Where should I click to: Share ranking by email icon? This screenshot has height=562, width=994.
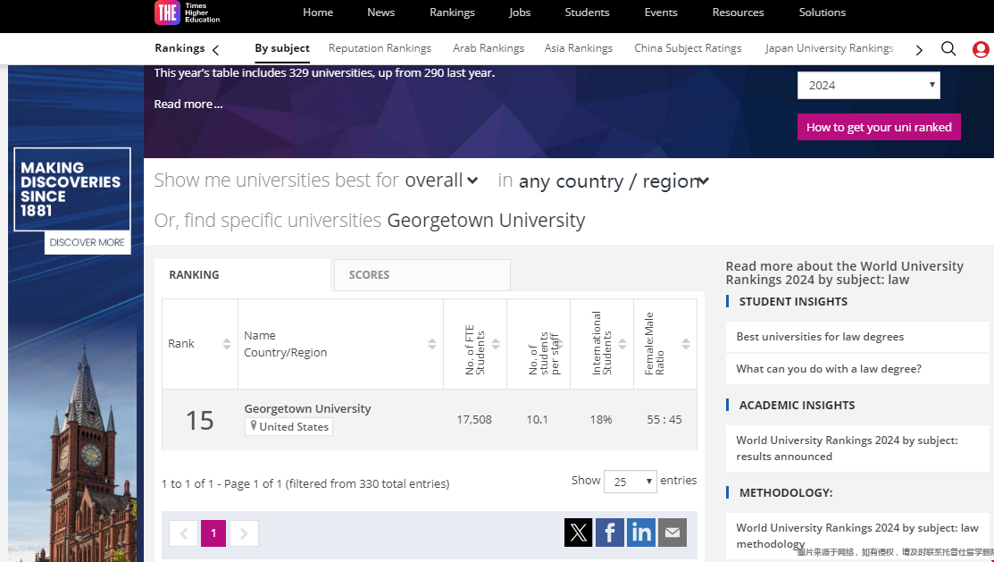(672, 533)
